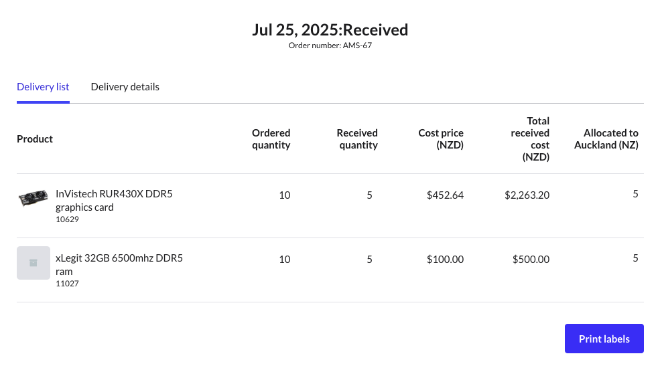
Task: Click the $2,263.20 total received cost
Action: [x=527, y=195]
